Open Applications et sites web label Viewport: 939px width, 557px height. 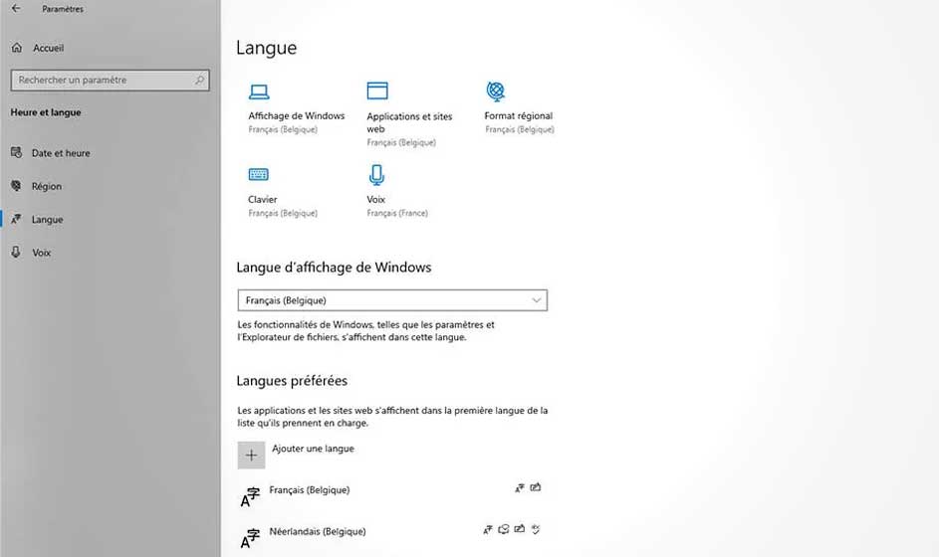pos(409,122)
